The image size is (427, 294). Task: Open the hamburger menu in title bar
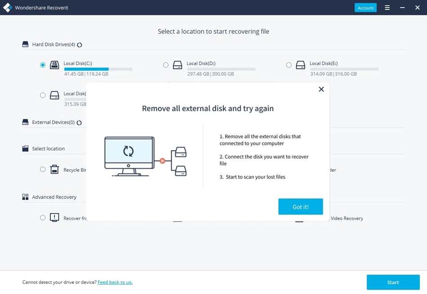coord(387,8)
